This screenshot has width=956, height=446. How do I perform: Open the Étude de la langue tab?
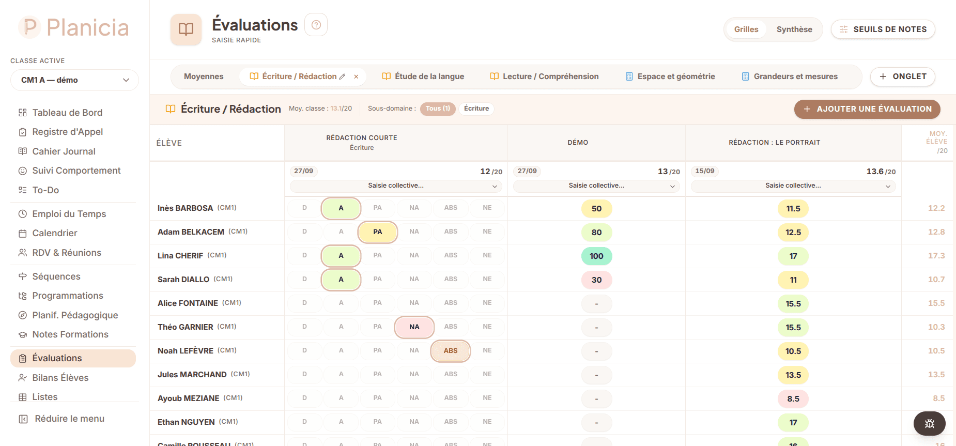pyautogui.click(x=423, y=76)
